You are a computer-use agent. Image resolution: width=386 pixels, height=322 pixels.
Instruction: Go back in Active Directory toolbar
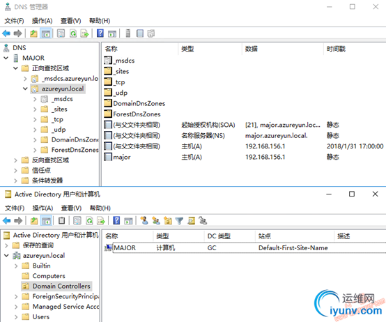7,220
